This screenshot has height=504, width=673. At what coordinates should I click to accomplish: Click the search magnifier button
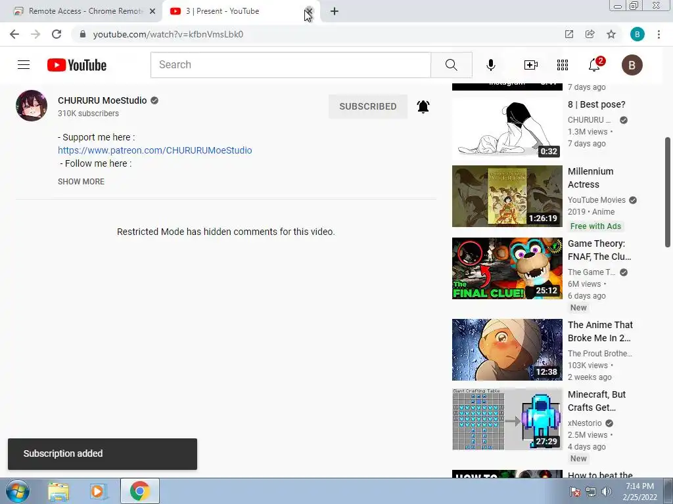[451, 65]
